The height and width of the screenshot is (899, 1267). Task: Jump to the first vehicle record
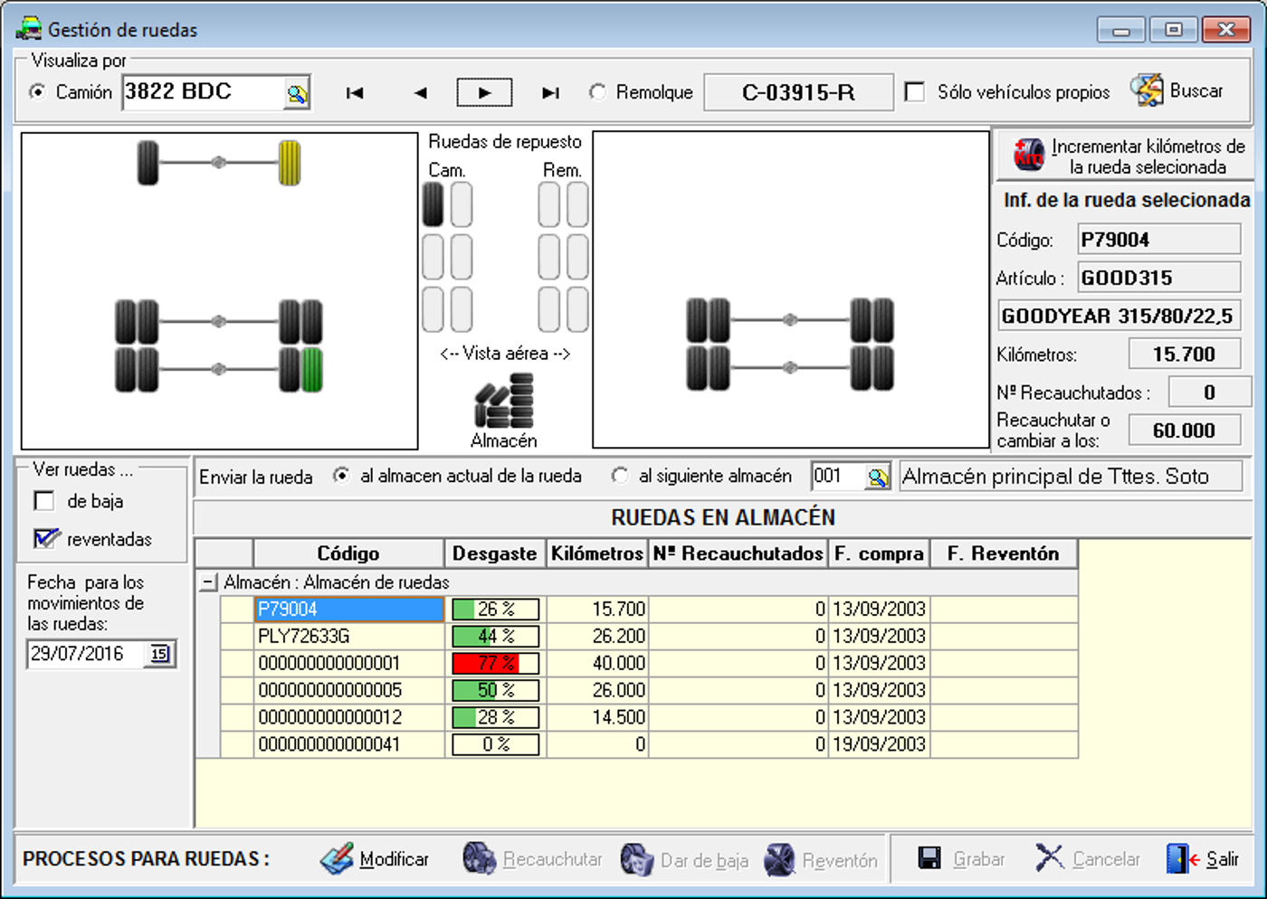[355, 92]
